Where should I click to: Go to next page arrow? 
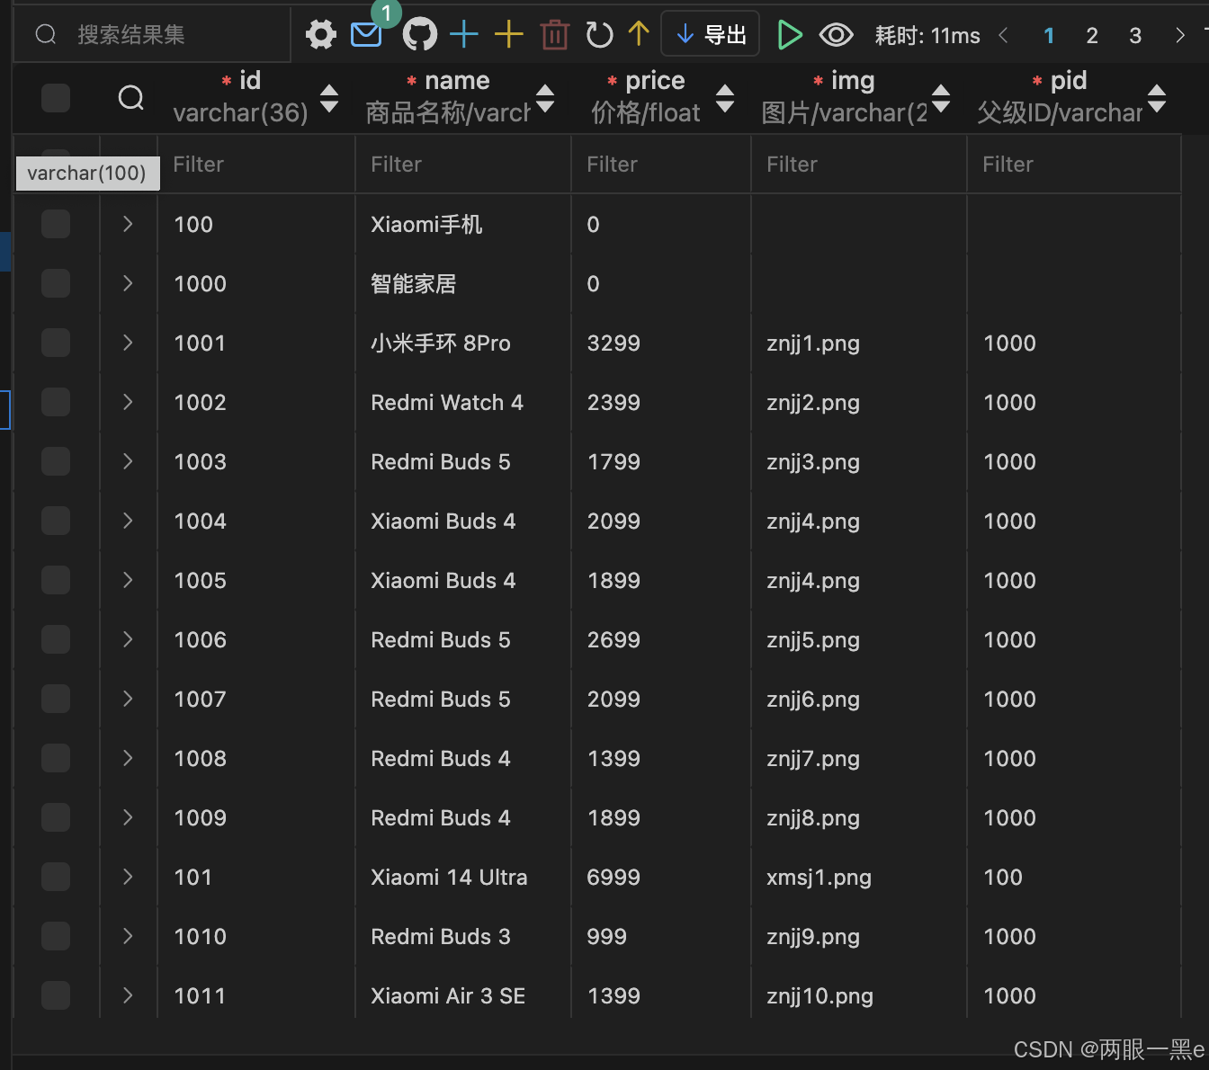pyautogui.click(x=1179, y=35)
